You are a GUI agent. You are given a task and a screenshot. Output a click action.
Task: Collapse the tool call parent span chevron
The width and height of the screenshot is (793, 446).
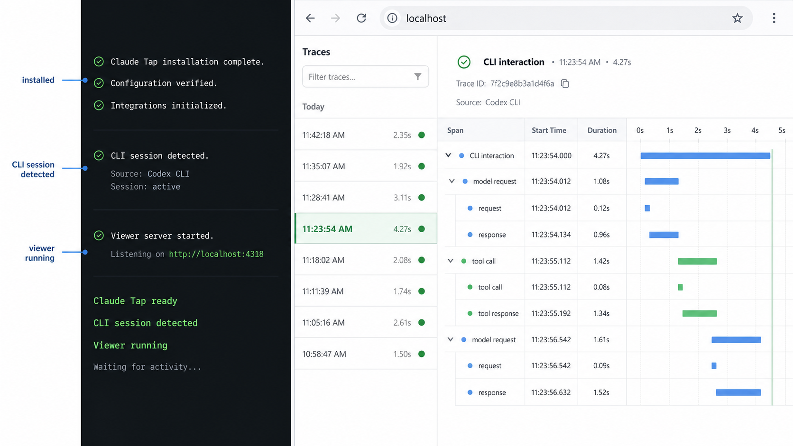[x=451, y=261]
